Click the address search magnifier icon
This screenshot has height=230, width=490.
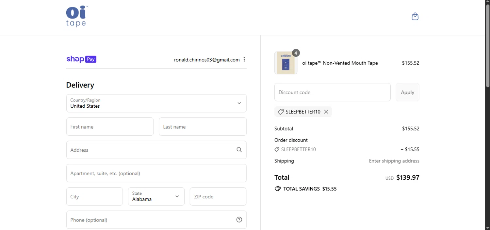click(239, 150)
